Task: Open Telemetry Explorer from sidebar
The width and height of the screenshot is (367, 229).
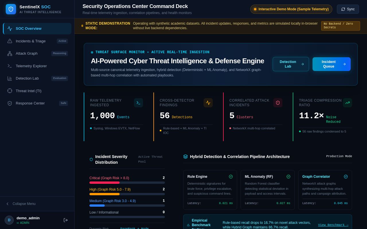Action: (37, 66)
